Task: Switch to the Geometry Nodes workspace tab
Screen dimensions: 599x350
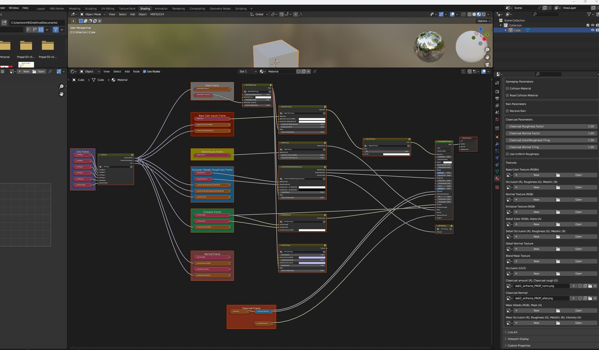Action: (220, 9)
